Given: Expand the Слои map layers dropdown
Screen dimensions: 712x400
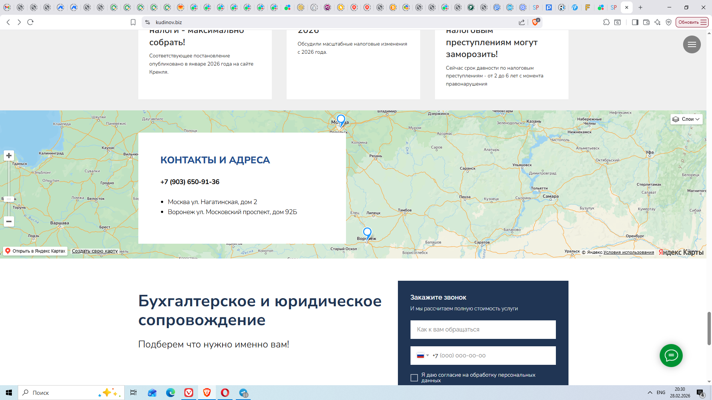Looking at the screenshot, I should point(686,119).
